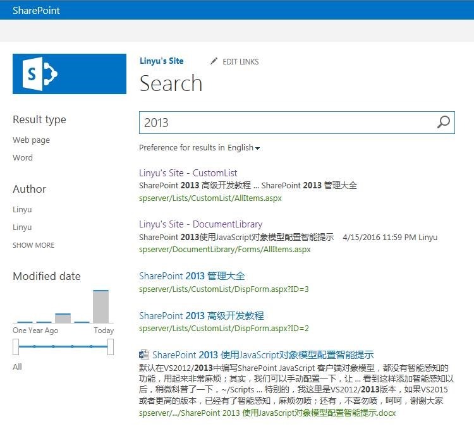Click the spserver/DocumentLibrary/Forms/AllItems.aspx URL
Viewport: 474px width, 436px height.
[225, 250]
